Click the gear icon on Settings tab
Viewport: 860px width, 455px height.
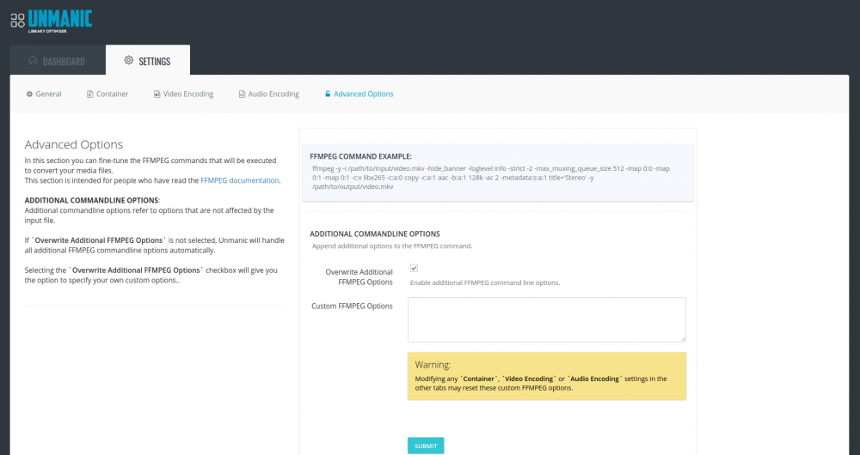coord(128,60)
